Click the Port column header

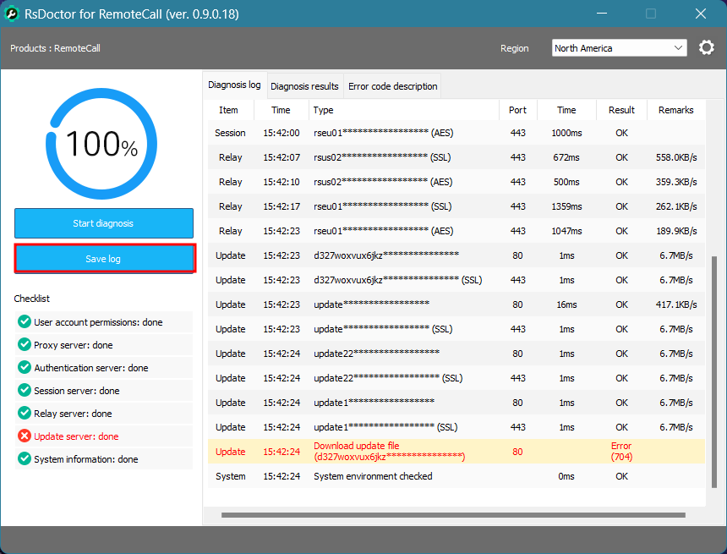point(517,110)
